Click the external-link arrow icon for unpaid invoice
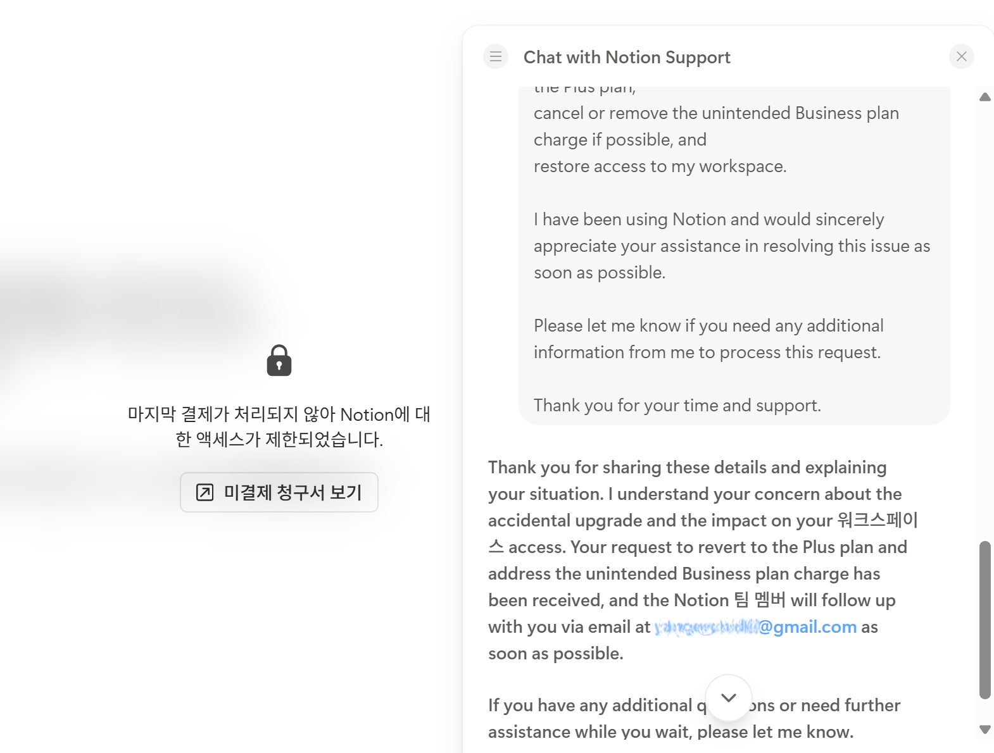Screen dimensions: 994x753 (x=204, y=492)
